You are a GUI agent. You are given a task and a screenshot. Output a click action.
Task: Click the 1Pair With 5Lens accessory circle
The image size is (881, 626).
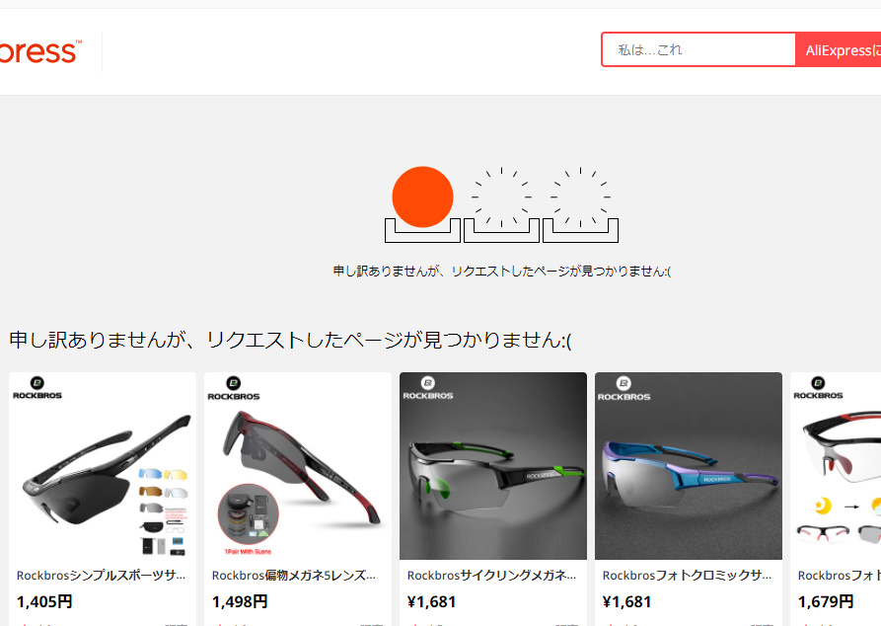(248, 514)
